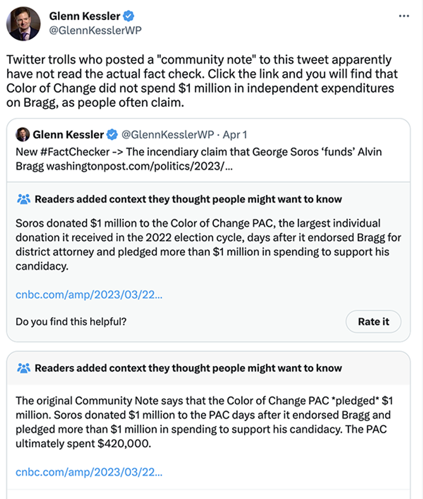Open the washingtonpost.com article link
The height and width of the screenshot is (499, 423).
(x=139, y=166)
